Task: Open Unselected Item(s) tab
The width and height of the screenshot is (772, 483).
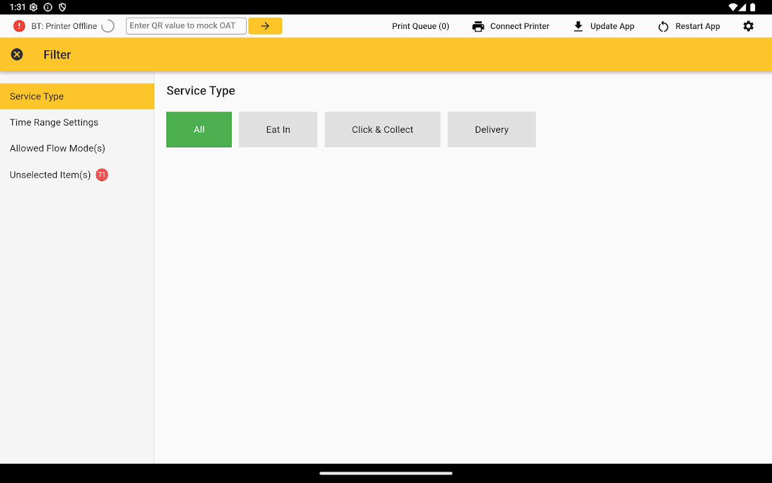Action: [77, 174]
